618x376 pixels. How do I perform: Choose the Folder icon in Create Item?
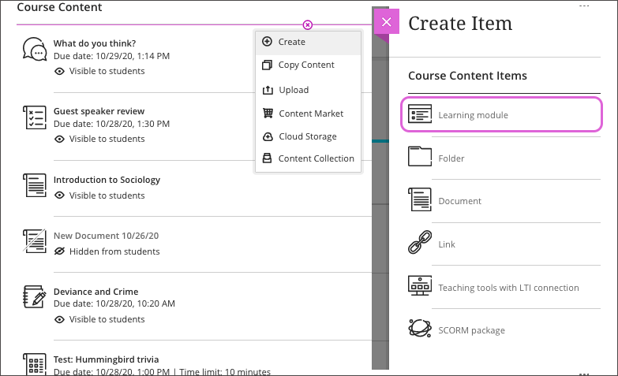coord(420,156)
